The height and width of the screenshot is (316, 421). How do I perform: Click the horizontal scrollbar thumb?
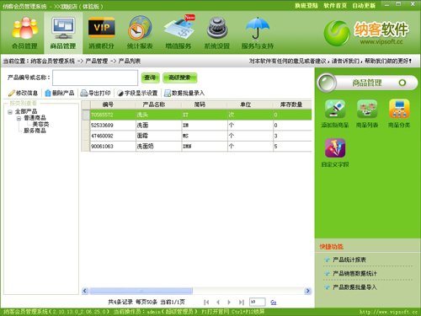click(x=141, y=291)
